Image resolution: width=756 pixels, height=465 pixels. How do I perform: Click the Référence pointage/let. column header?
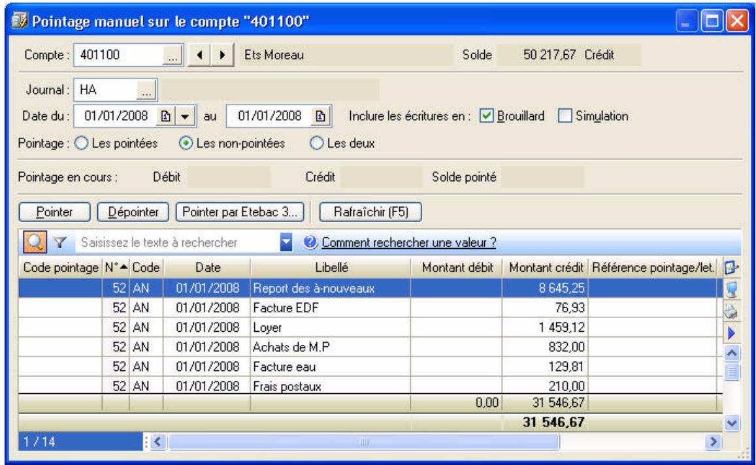point(653,267)
